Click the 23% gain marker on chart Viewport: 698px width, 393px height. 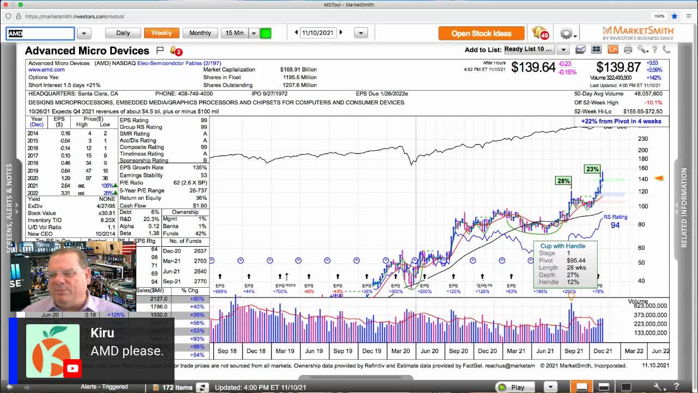pyautogui.click(x=592, y=169)
